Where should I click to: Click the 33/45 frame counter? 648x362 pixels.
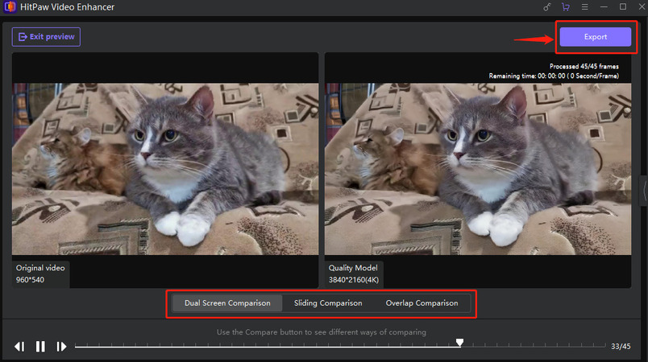coord(621,347)
